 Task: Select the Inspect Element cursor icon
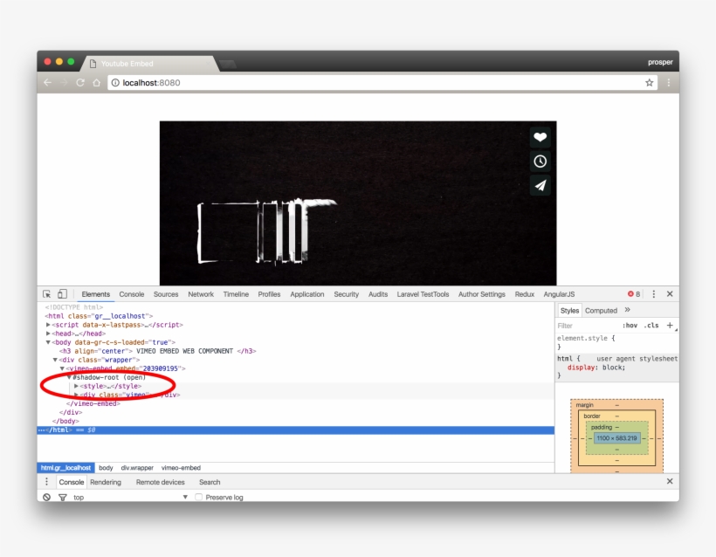tap(45, 293)
